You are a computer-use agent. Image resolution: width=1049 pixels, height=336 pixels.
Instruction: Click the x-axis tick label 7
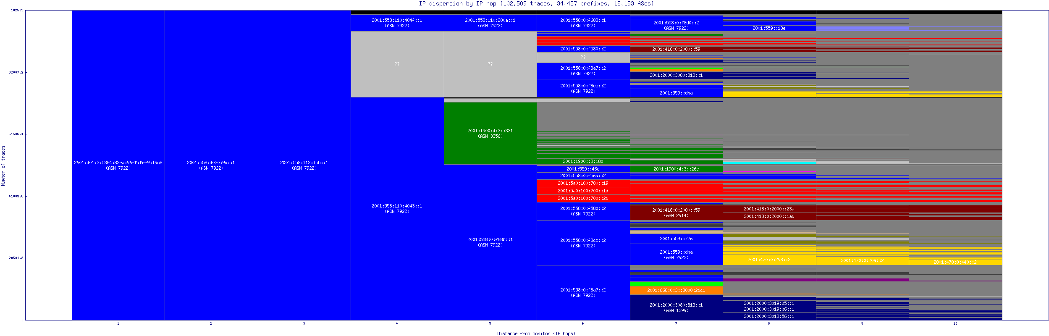(x=676, y=323)
